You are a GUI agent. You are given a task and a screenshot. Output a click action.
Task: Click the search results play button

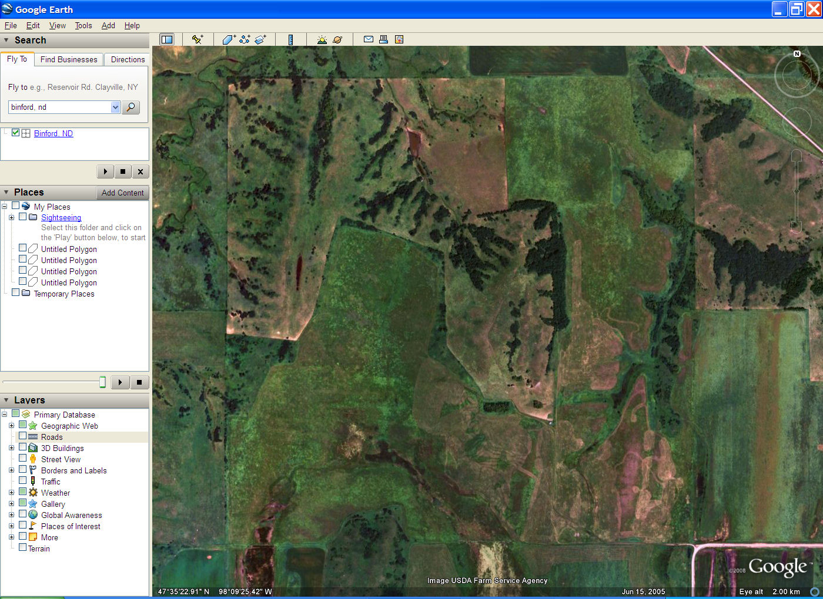[x=105, y=171]
